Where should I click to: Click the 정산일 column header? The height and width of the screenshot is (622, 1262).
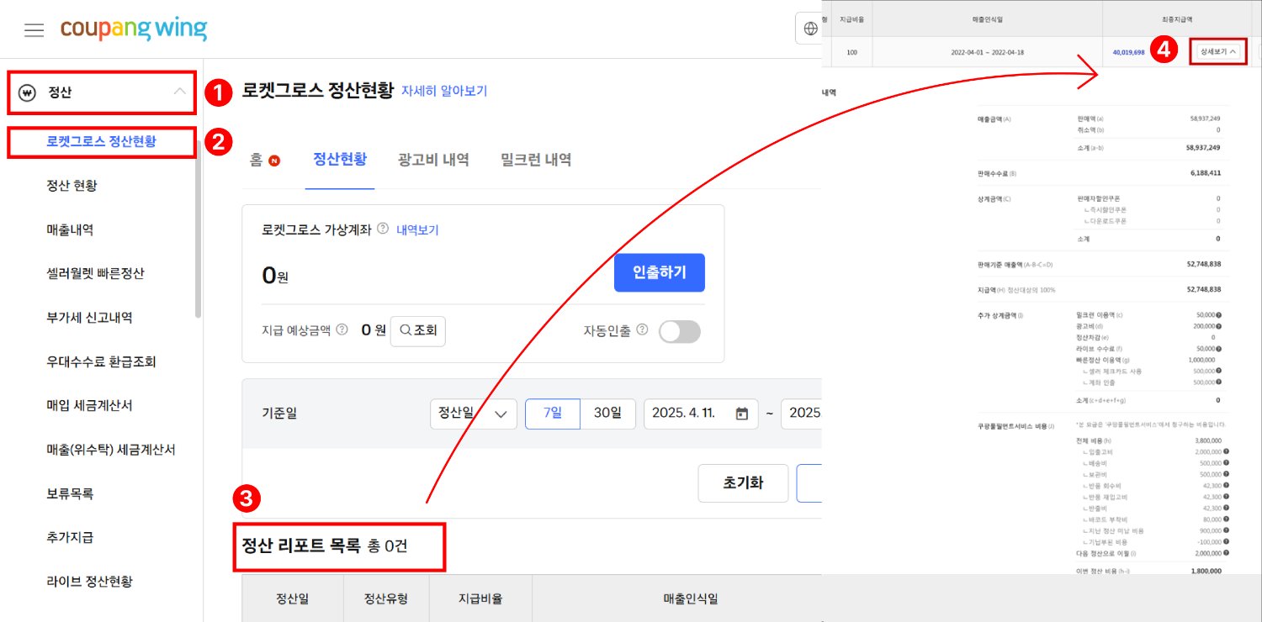point(292,598)
